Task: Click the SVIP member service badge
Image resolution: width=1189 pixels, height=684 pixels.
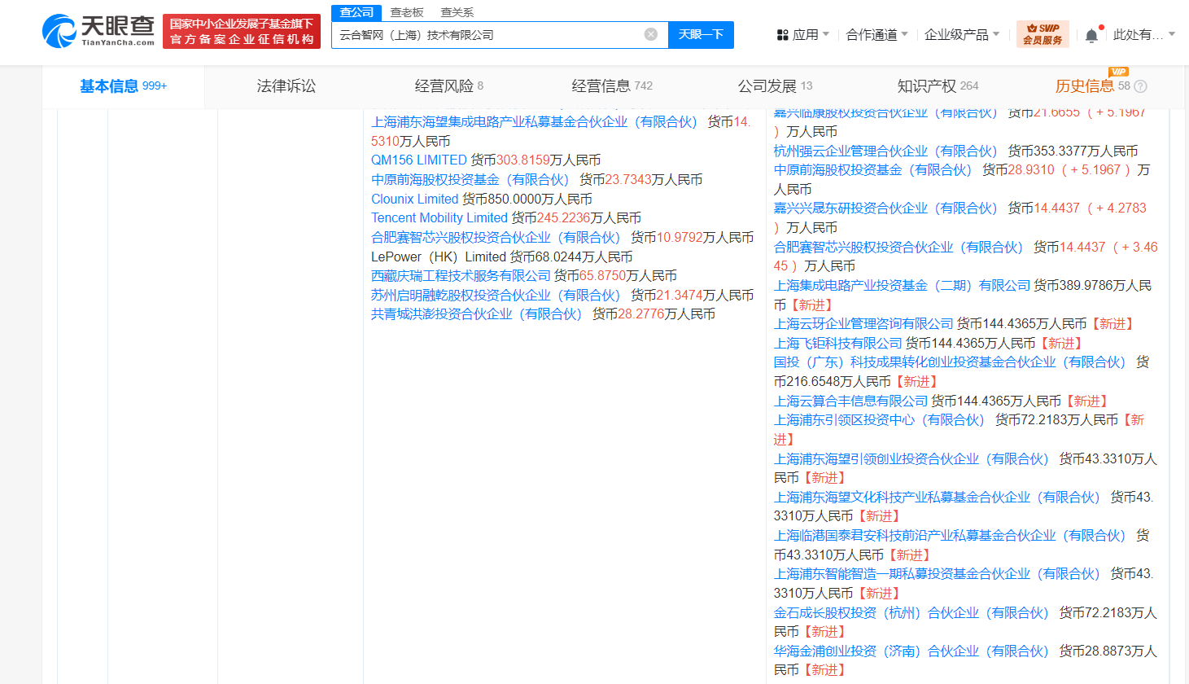Action: [1042, 34]
